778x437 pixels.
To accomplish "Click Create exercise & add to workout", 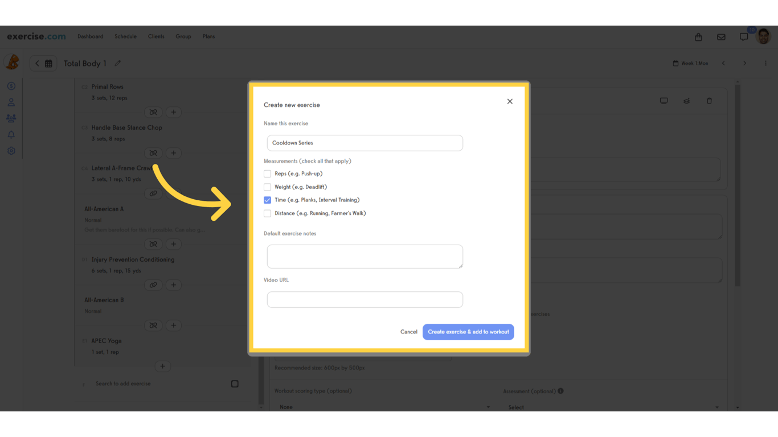I will pyautogui.click(x=468, y=332).
